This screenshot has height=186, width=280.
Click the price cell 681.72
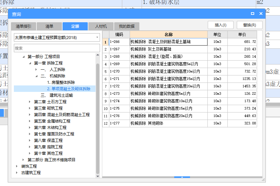point(242,42)
